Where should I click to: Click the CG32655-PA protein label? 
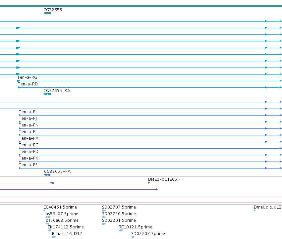coord(57,171)
